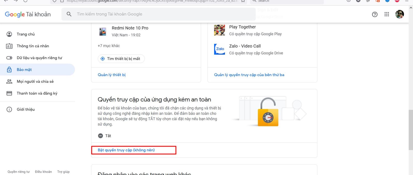Click the profile avatar picture
Screen dimensions: 413x175
(399, 14)
